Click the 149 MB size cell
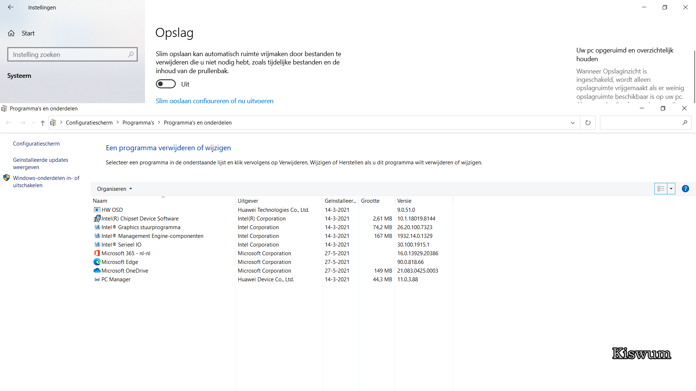The height and width of the screenshot is (391, 696). pos(383,271)
